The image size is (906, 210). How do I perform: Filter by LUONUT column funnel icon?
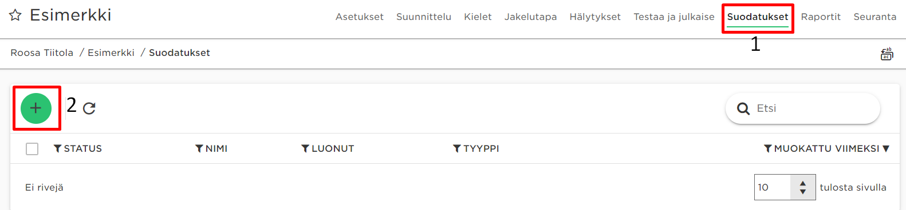pos(305,148)
